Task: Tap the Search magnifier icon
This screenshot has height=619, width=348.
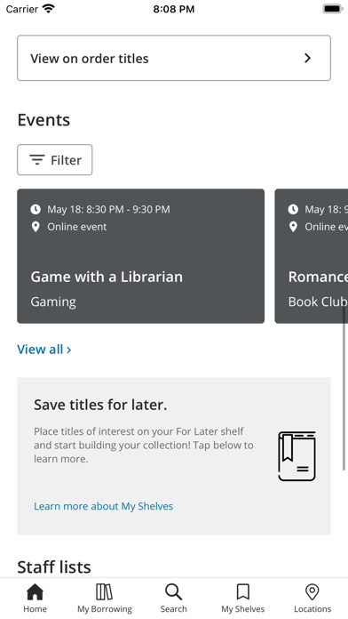Action: pos(173,591)
